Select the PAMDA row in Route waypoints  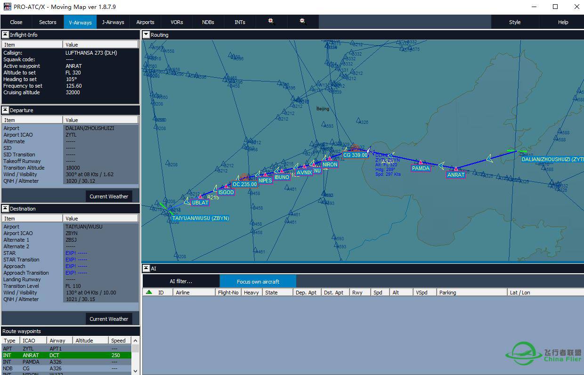tap(66, 362)
